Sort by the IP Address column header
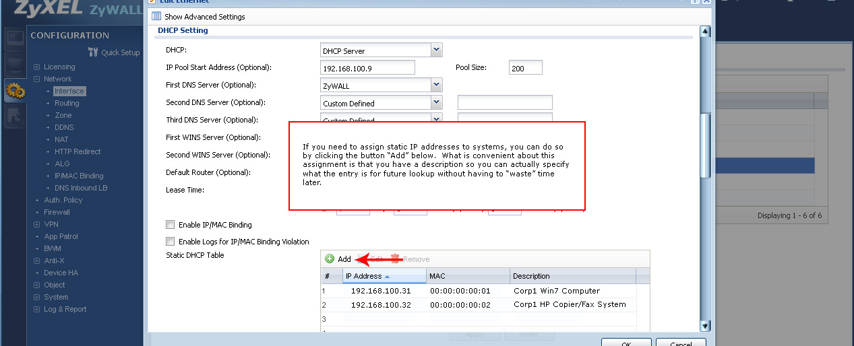 tap(384, 276)
